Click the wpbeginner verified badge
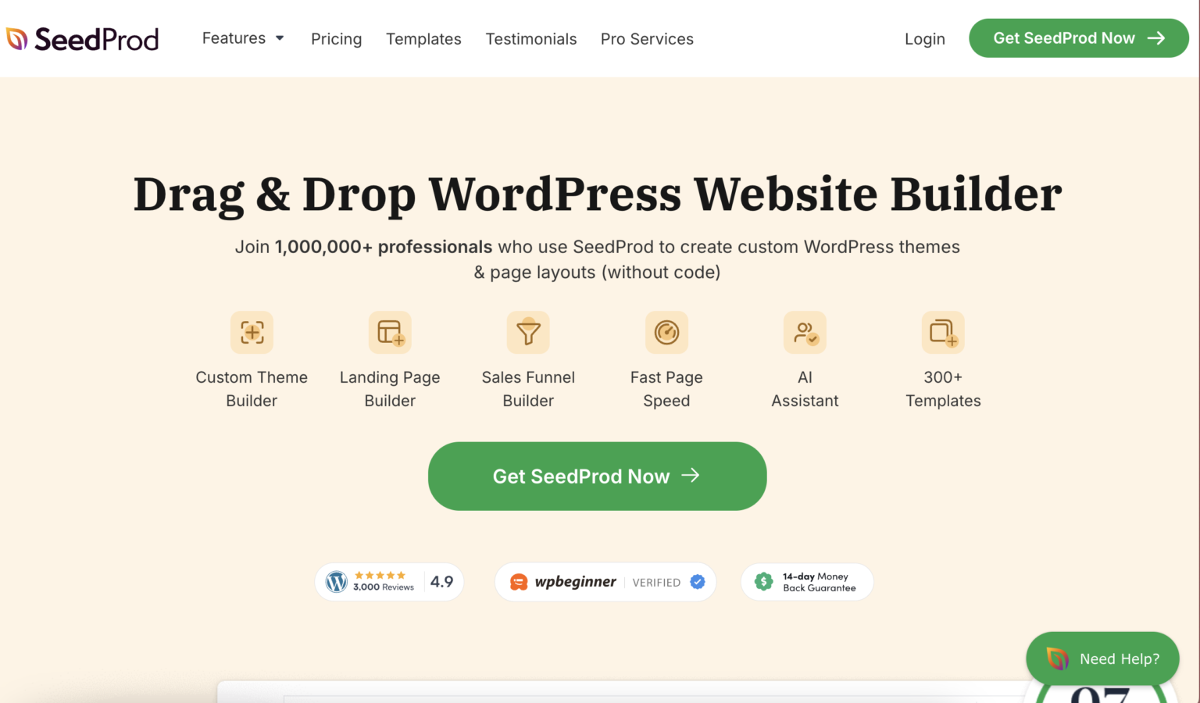 (x=605, y=582)
